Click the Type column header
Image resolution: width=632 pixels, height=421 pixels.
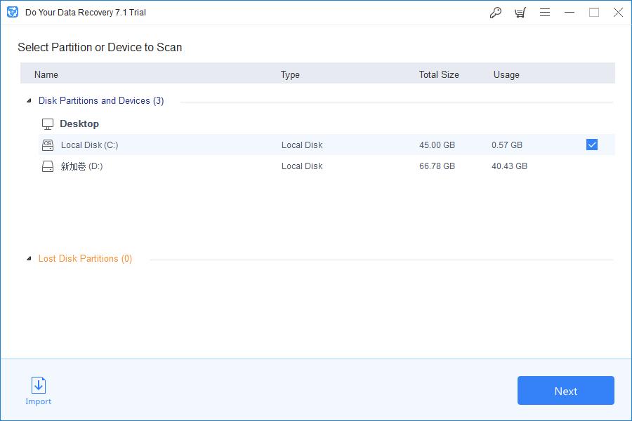[290, 74]
